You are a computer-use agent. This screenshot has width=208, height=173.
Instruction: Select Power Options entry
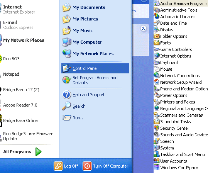tap(171, 95)
